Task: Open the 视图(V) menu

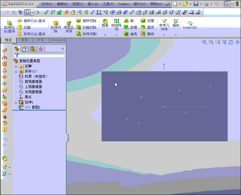Action: tap(78, 4)
